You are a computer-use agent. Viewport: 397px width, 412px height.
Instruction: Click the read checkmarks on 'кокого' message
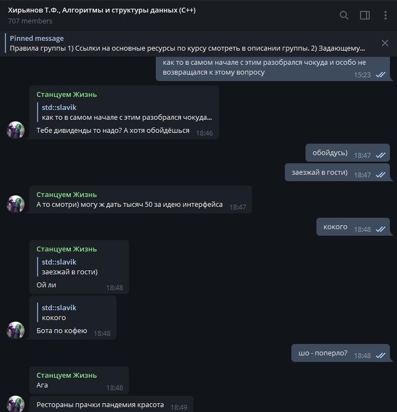pos(381,229)
